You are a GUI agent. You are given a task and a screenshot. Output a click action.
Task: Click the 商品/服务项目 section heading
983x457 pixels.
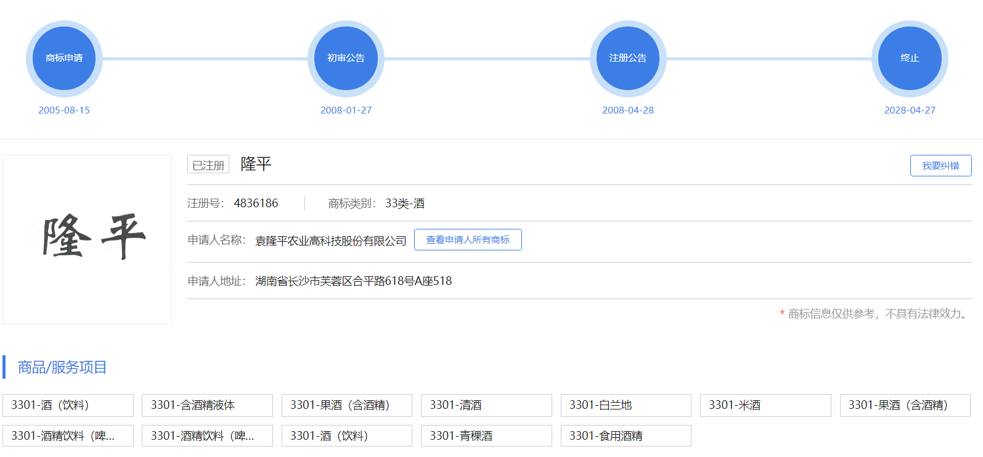coord(62,368)
